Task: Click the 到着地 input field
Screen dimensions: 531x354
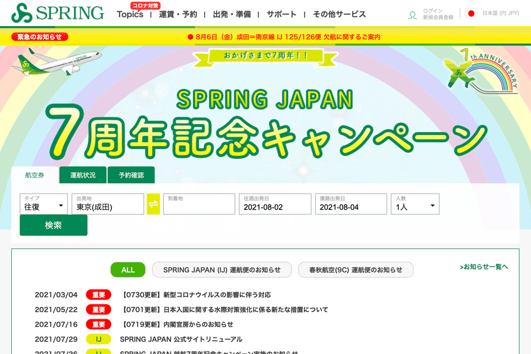Action: (199, 204)
